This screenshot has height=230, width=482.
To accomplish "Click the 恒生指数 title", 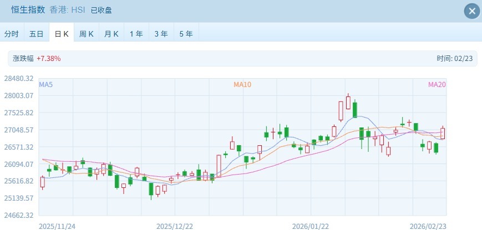I will [27, 10].
